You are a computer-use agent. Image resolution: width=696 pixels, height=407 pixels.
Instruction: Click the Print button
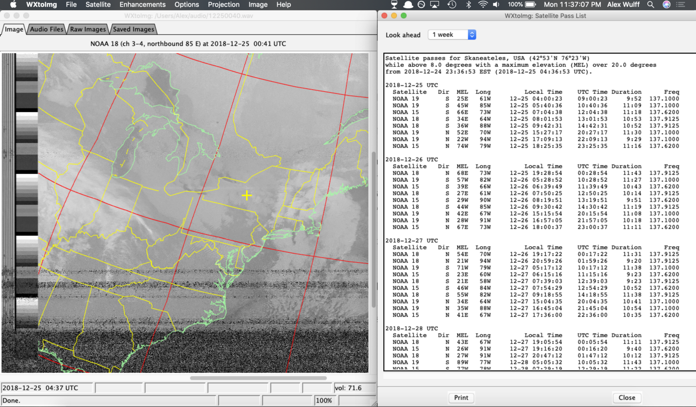coord(461,397)
